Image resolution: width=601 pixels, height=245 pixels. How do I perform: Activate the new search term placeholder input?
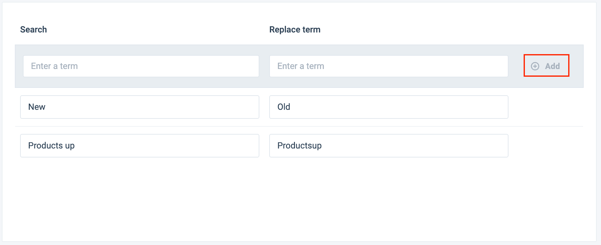coord(141,66)
